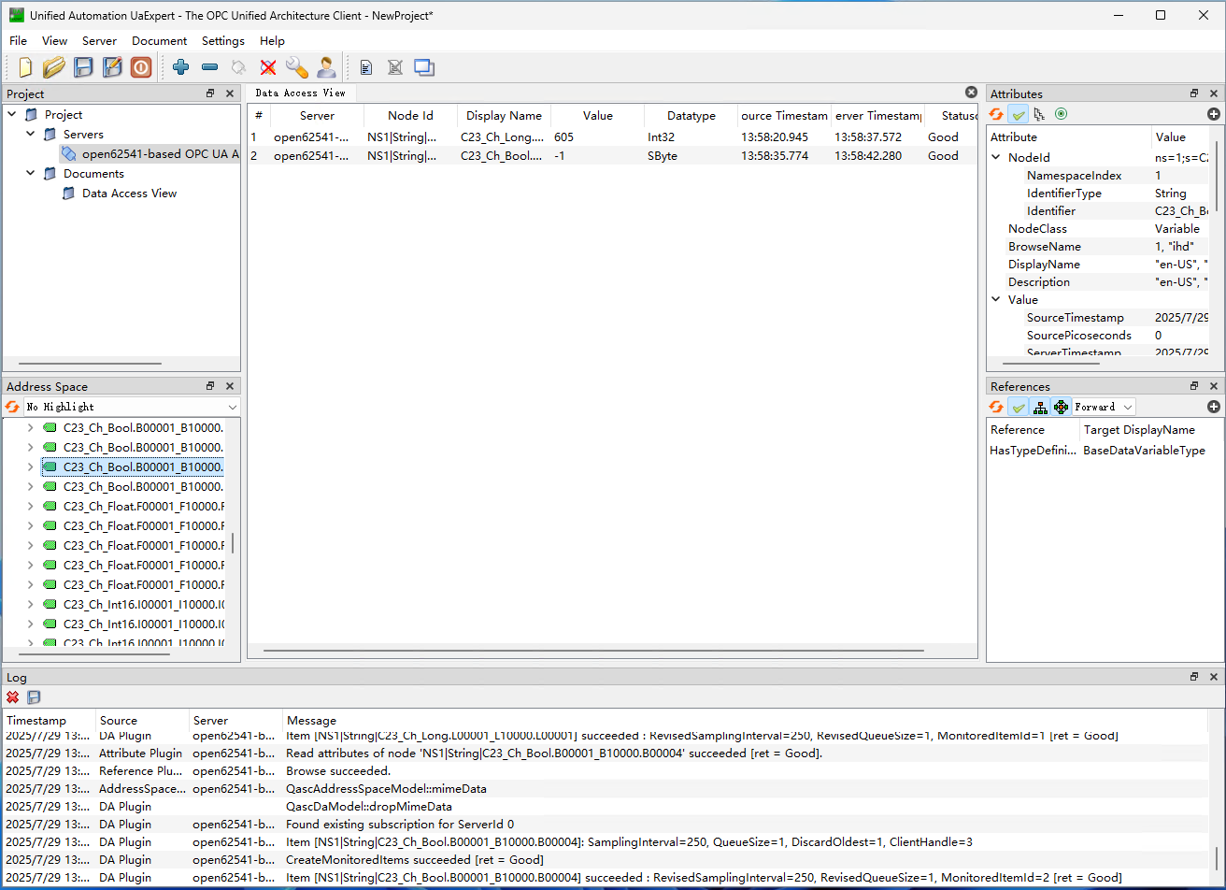The height and width of the screenshot is (890, 1226).
Task: Sort by Datatype column header
Action: click(x=691, y=116)
